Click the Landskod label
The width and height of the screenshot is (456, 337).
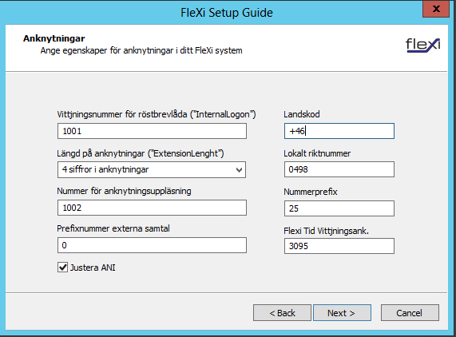point(302,114)
